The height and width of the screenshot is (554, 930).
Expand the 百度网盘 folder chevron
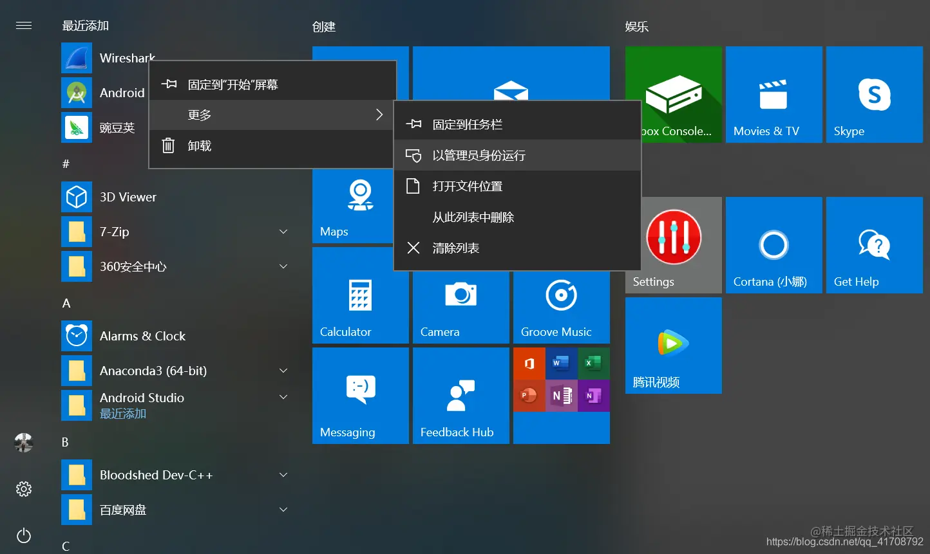pyautogui.click(x=283, y=510)
